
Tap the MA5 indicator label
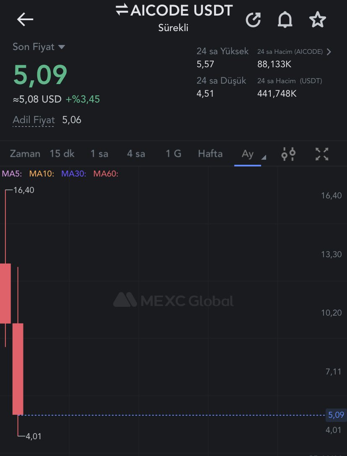(12, 174)
